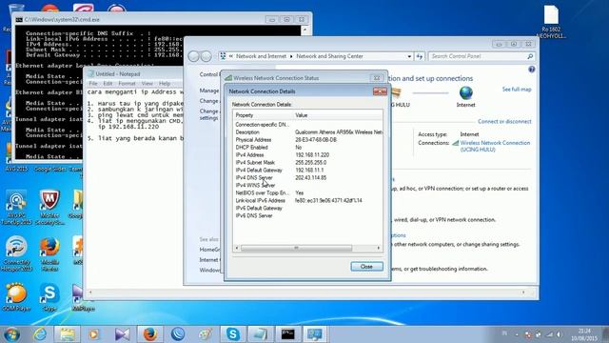609x343 pixels.
Task: Select the DHCP Enabled row
Action: [307, 148]
